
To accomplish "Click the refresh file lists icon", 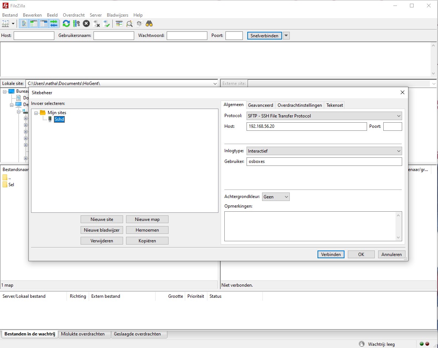I will (66, 24).
